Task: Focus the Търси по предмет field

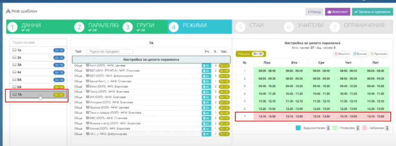Action: 109,51
